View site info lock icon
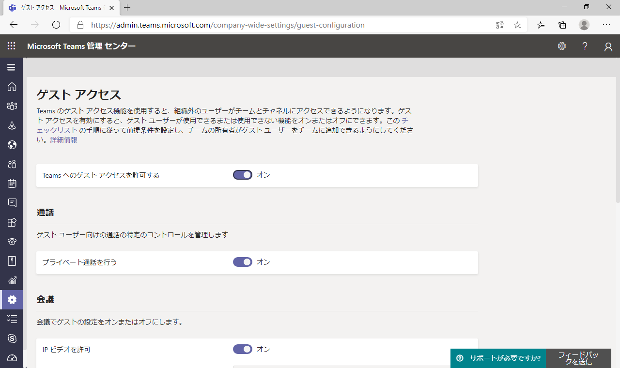 pos(80,25)
